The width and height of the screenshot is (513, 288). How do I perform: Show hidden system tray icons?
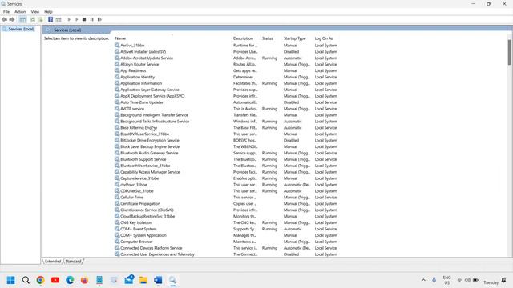point(423,280)
